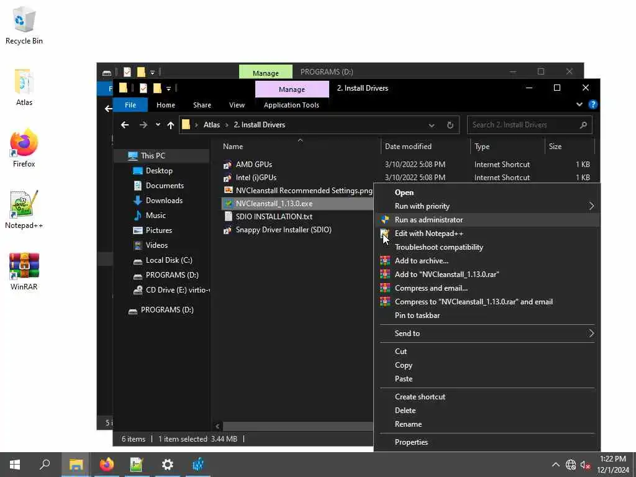This screenshot has height=477, width=636.
Task: Show hidden system tray icons
Action: pyautogui.click(x=556, y=465)
